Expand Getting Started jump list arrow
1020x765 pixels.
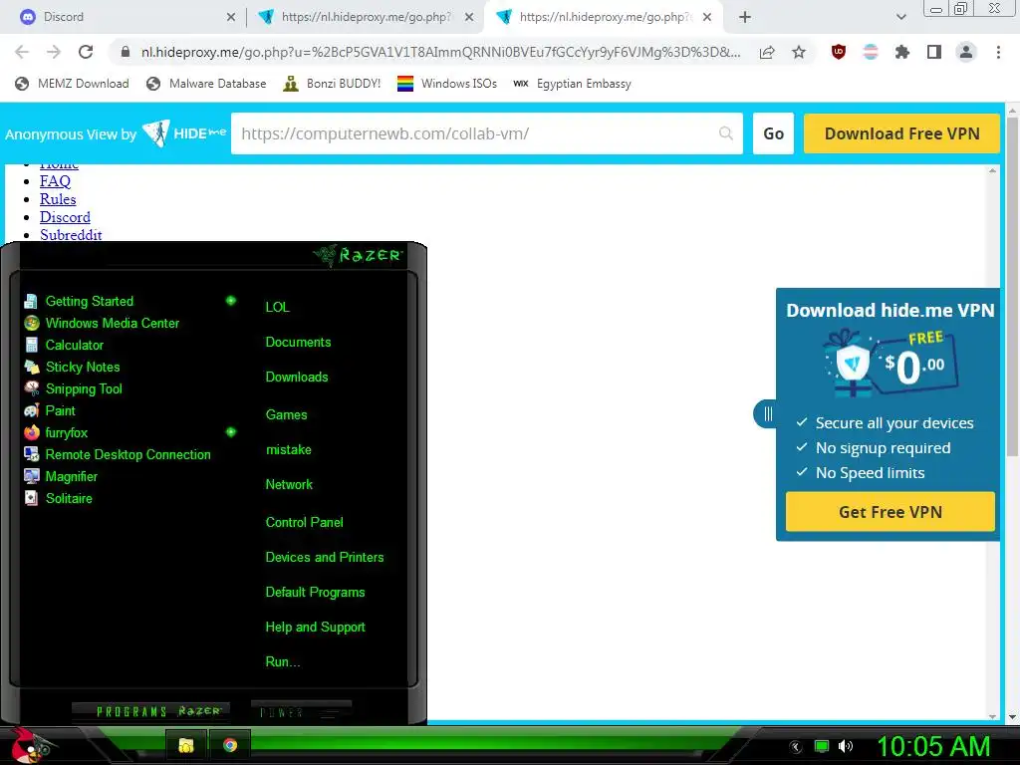coord(231,301)
